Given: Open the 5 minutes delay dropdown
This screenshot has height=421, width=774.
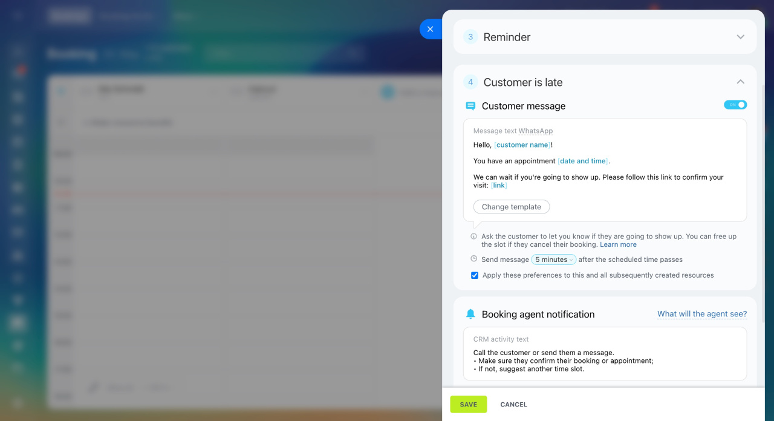Looking at the screenshot, I should (553, 259).
